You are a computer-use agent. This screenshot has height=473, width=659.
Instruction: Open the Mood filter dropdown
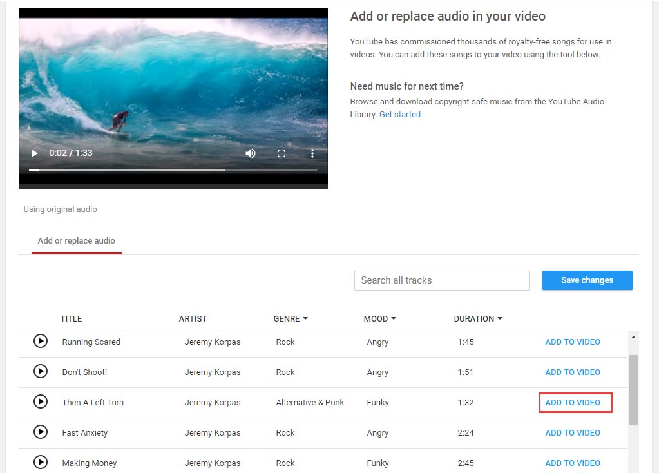tap(379, 319)
